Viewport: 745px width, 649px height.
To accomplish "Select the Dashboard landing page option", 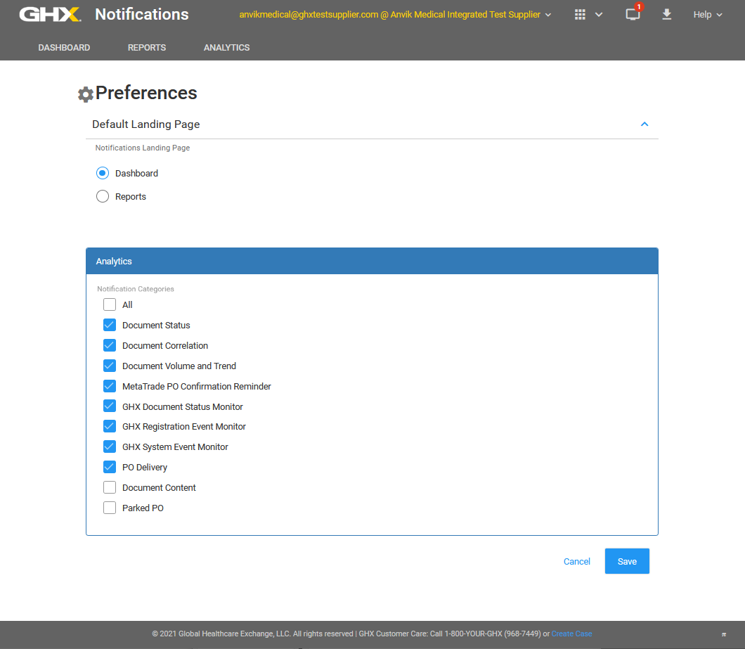I will click(103, 174).
